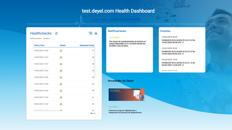Image resolution: width=232 pixels, height=130 pixels.
Task: Open event Instalación de la versión 8.2.6.2.4
Action: (x=178, y=41)
